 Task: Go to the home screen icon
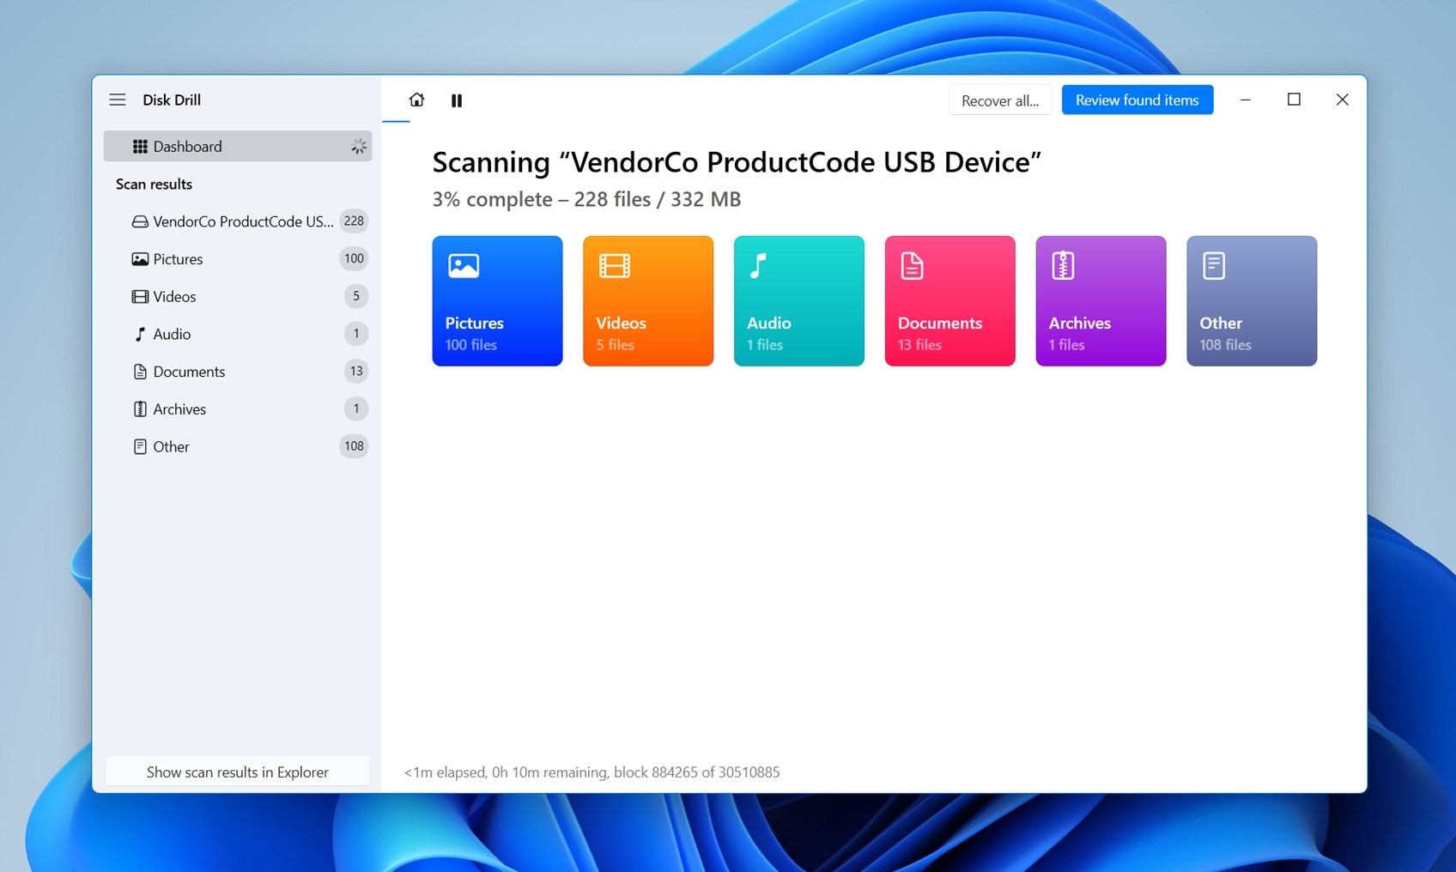[x=416, y=100]
